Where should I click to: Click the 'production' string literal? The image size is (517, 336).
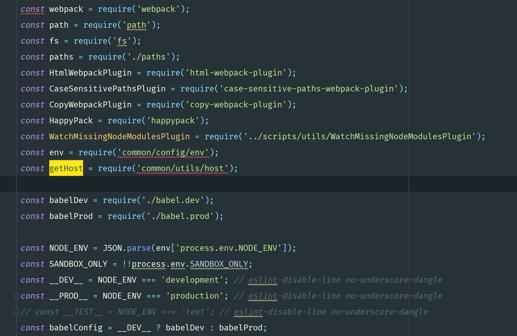195,296
